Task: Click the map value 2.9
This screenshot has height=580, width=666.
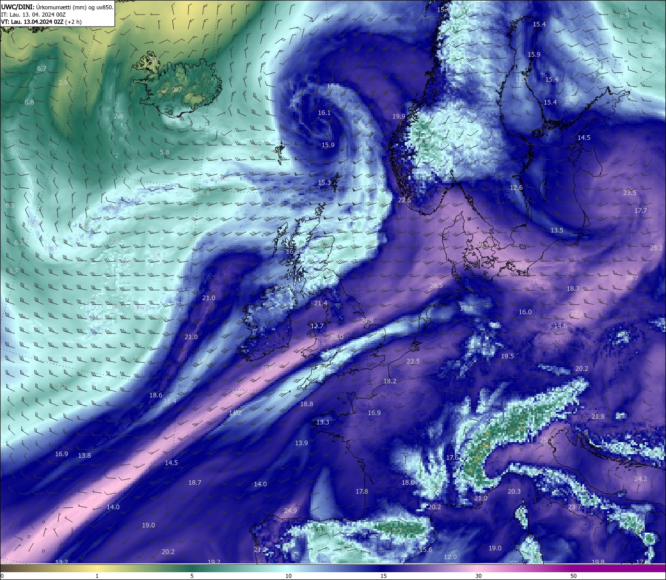Action: (x=63, y=83)
